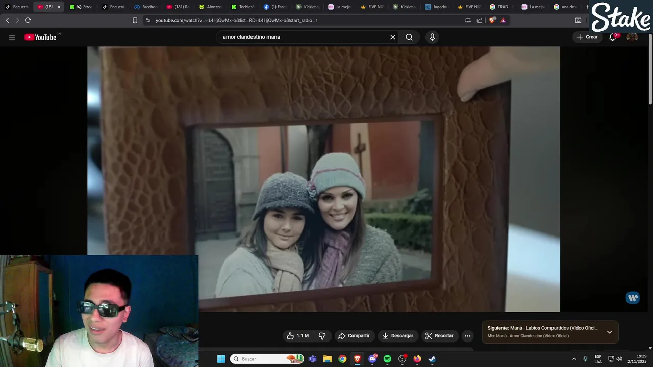This screenshot has width=653, height=367.
Task: Open the account avatar menu
Action: [x=632, y=37]
